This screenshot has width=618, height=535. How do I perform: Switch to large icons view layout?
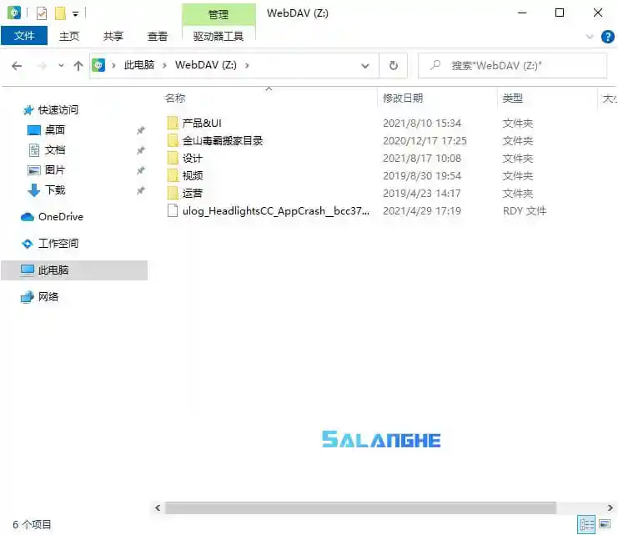click(x=605, y=525)
